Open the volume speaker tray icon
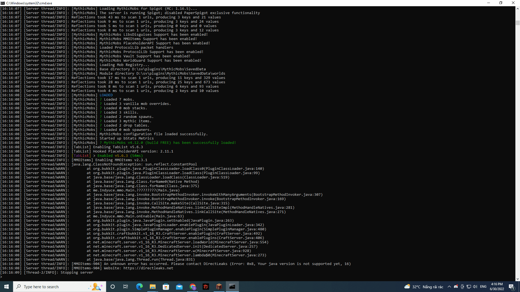The image size is (520, 292). click(x=475, y=287)
